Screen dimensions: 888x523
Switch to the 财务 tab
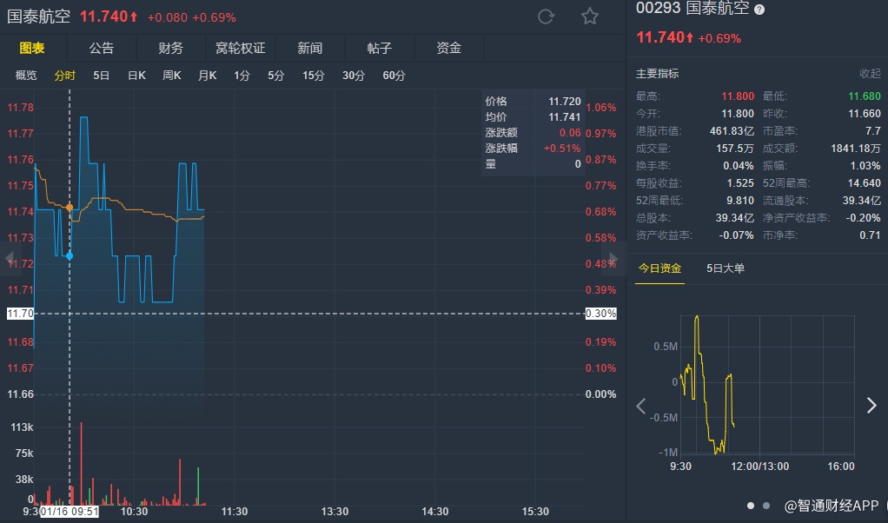[x=171, y=48]
